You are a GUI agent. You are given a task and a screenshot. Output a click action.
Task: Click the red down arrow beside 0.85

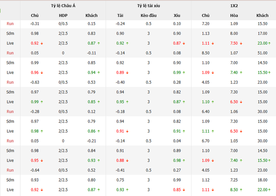[184, 190]
